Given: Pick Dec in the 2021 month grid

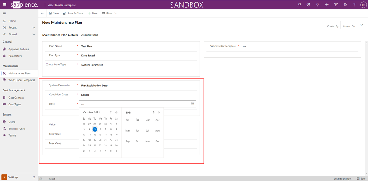Looking at the screenshot, I should (157, 141).
